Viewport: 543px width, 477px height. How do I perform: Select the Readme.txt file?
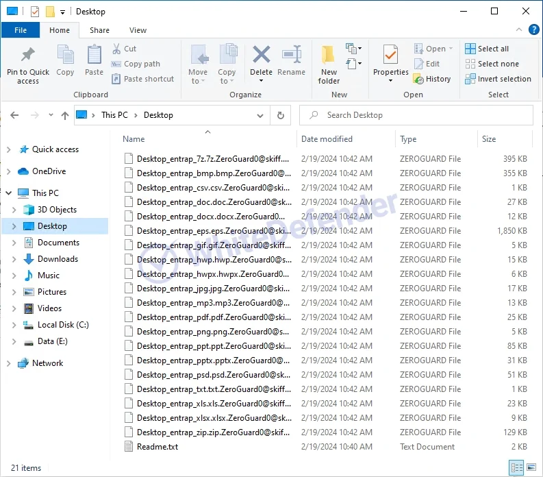coord(157,447)
